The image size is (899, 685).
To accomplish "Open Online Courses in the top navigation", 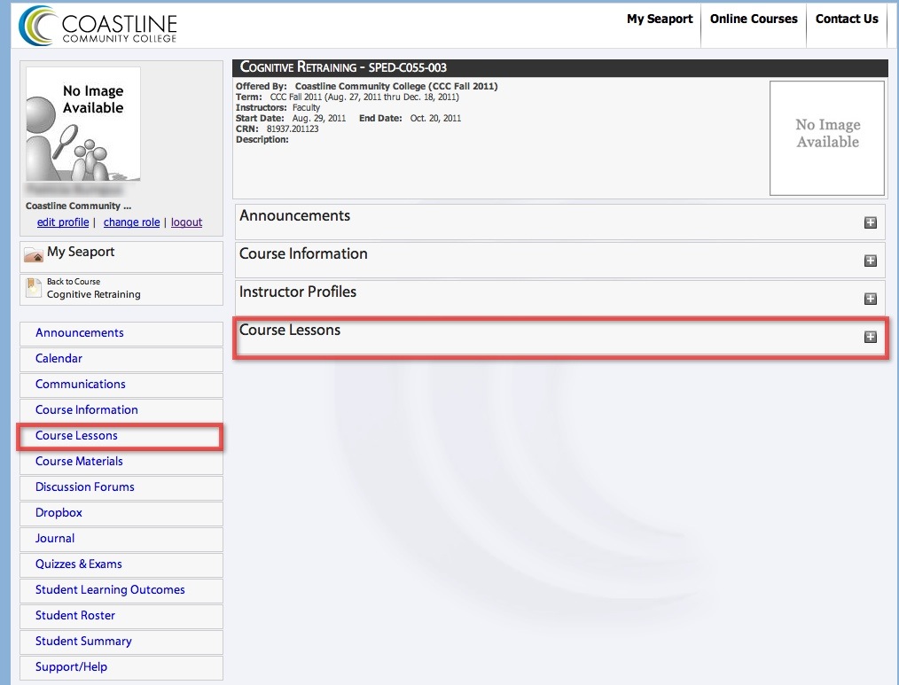I will pyautogui.click(x=754, y=19).
